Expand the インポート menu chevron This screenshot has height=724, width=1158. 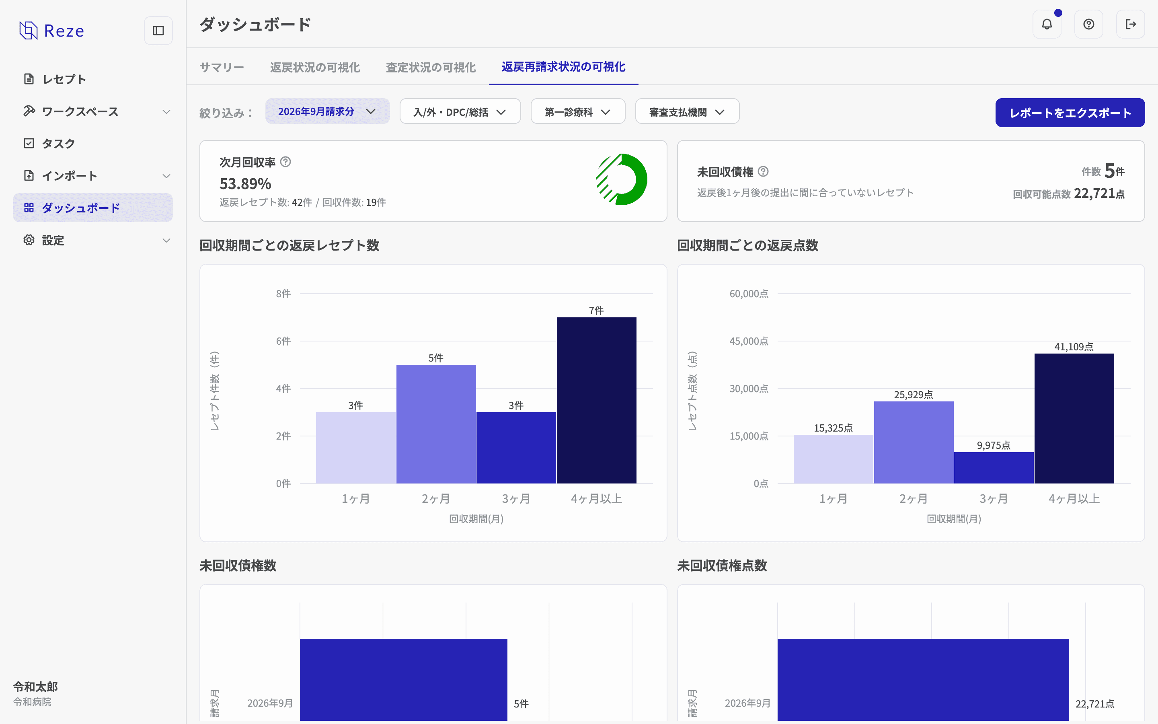[x=166, y=176]
